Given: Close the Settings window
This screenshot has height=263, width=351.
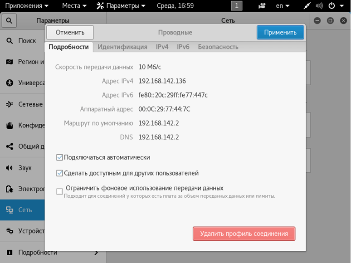Looking at the screenshot, I should click(343, 21).
